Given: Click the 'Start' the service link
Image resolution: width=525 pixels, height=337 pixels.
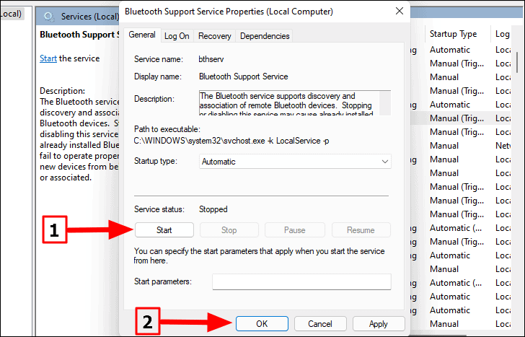Looking at the screenshot, I should (48, 58).
